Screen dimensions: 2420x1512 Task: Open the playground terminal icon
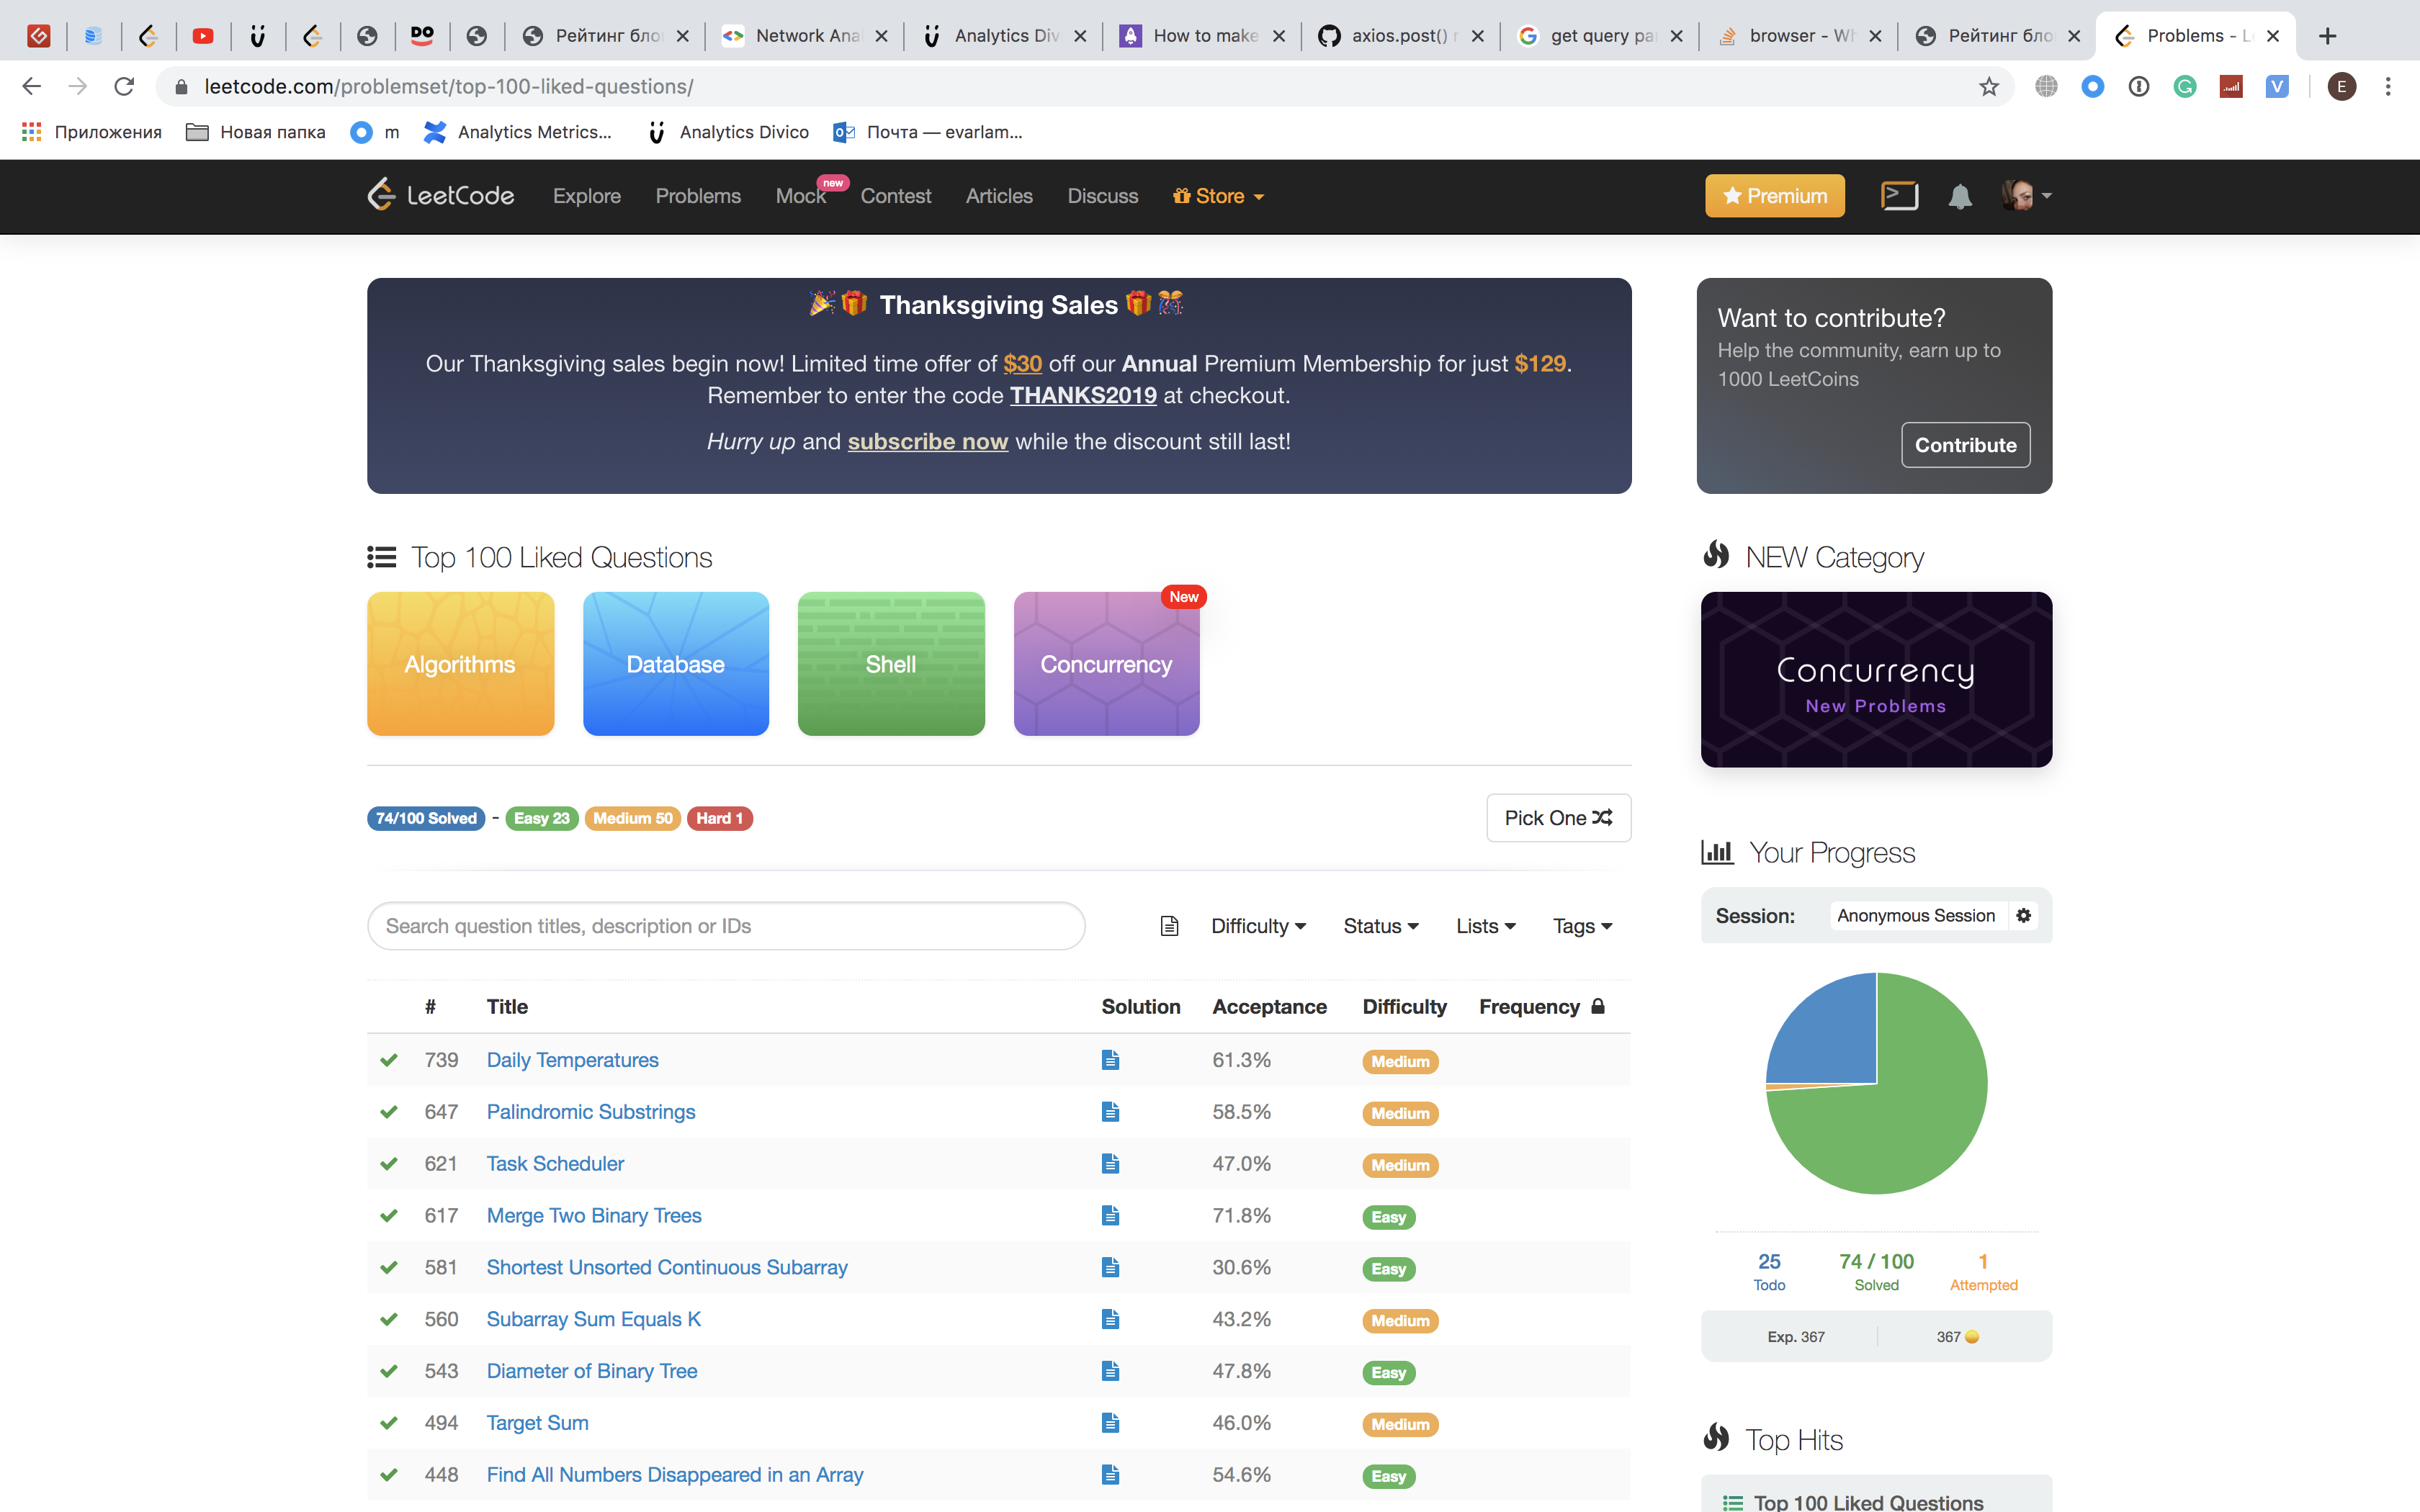point(1899,195)
